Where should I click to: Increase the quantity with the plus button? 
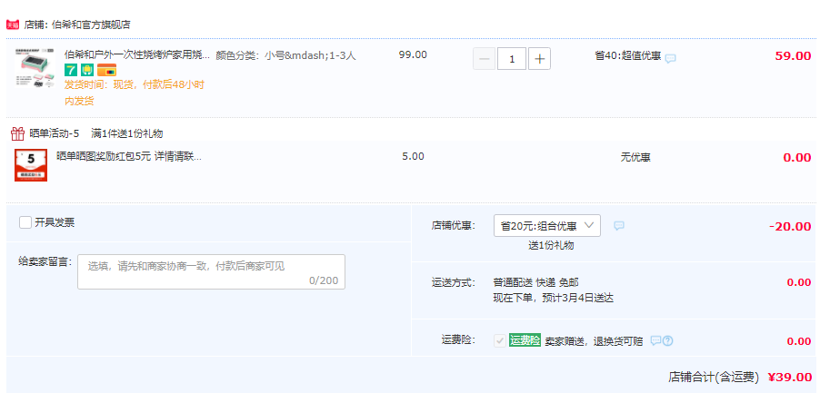click(x=539, y=59)
